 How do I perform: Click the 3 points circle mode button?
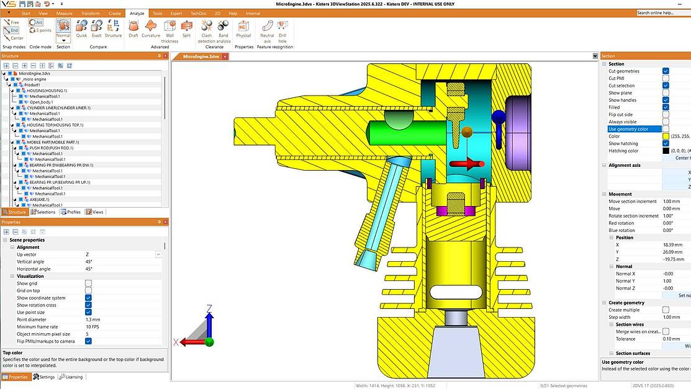(38, 29)
